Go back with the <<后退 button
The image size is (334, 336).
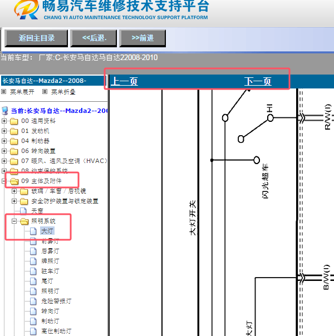pyautogui.click(x=94, y=38)
